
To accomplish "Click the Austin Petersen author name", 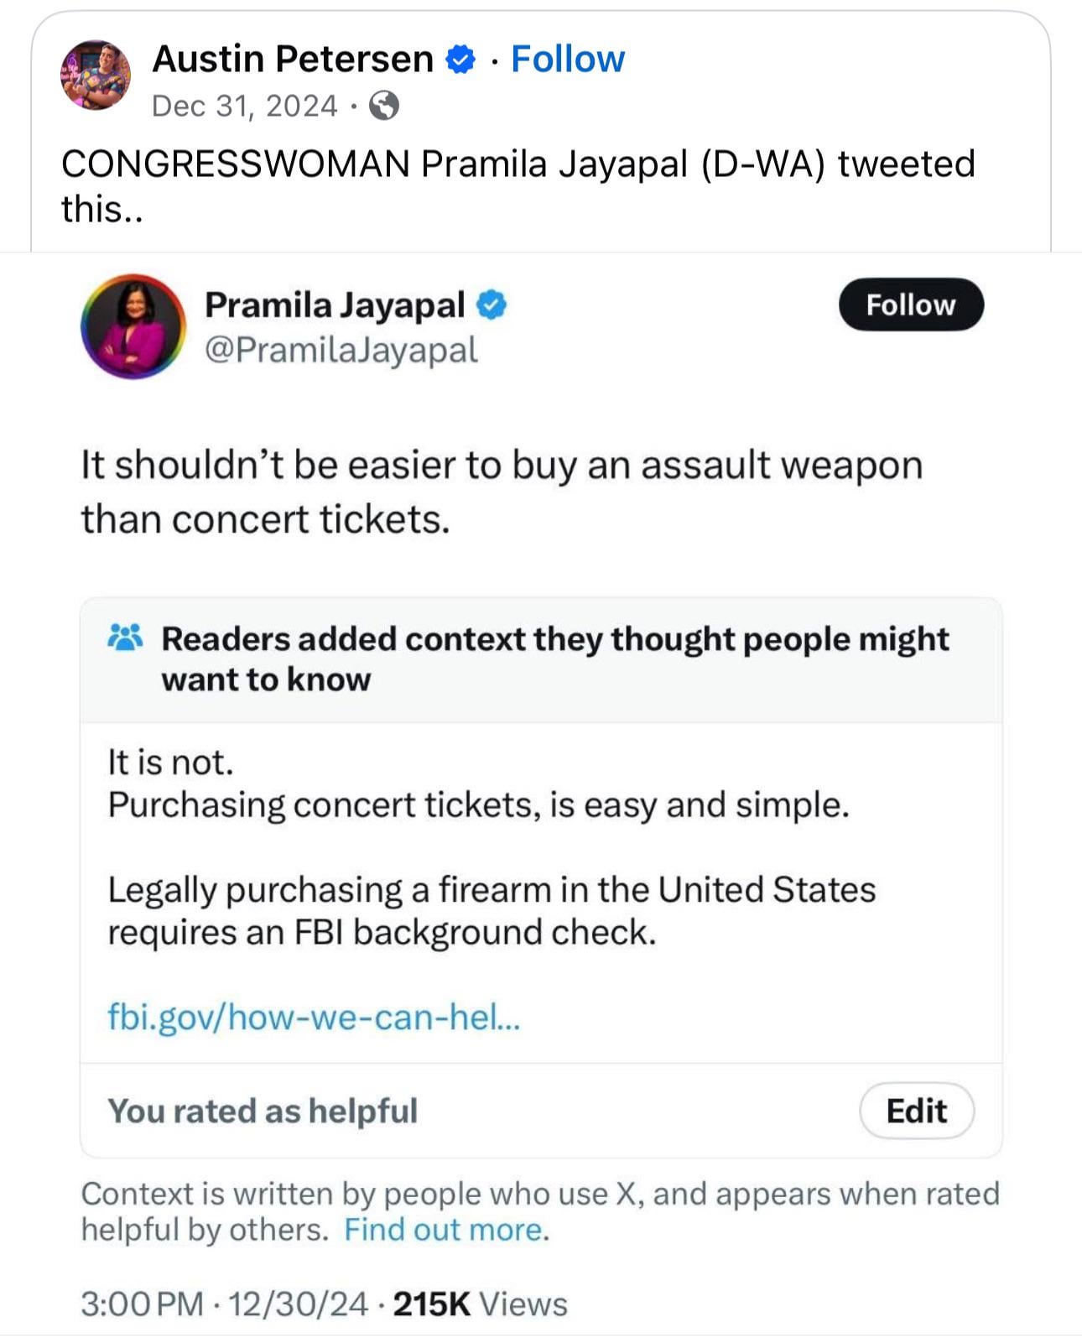I will tap(293, 59).
